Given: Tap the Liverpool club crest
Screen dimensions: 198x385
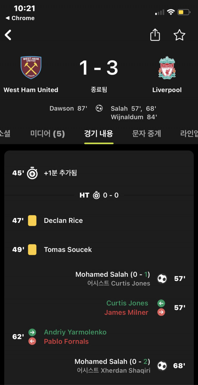Looking at the screenshot, I should click(167, 67).
